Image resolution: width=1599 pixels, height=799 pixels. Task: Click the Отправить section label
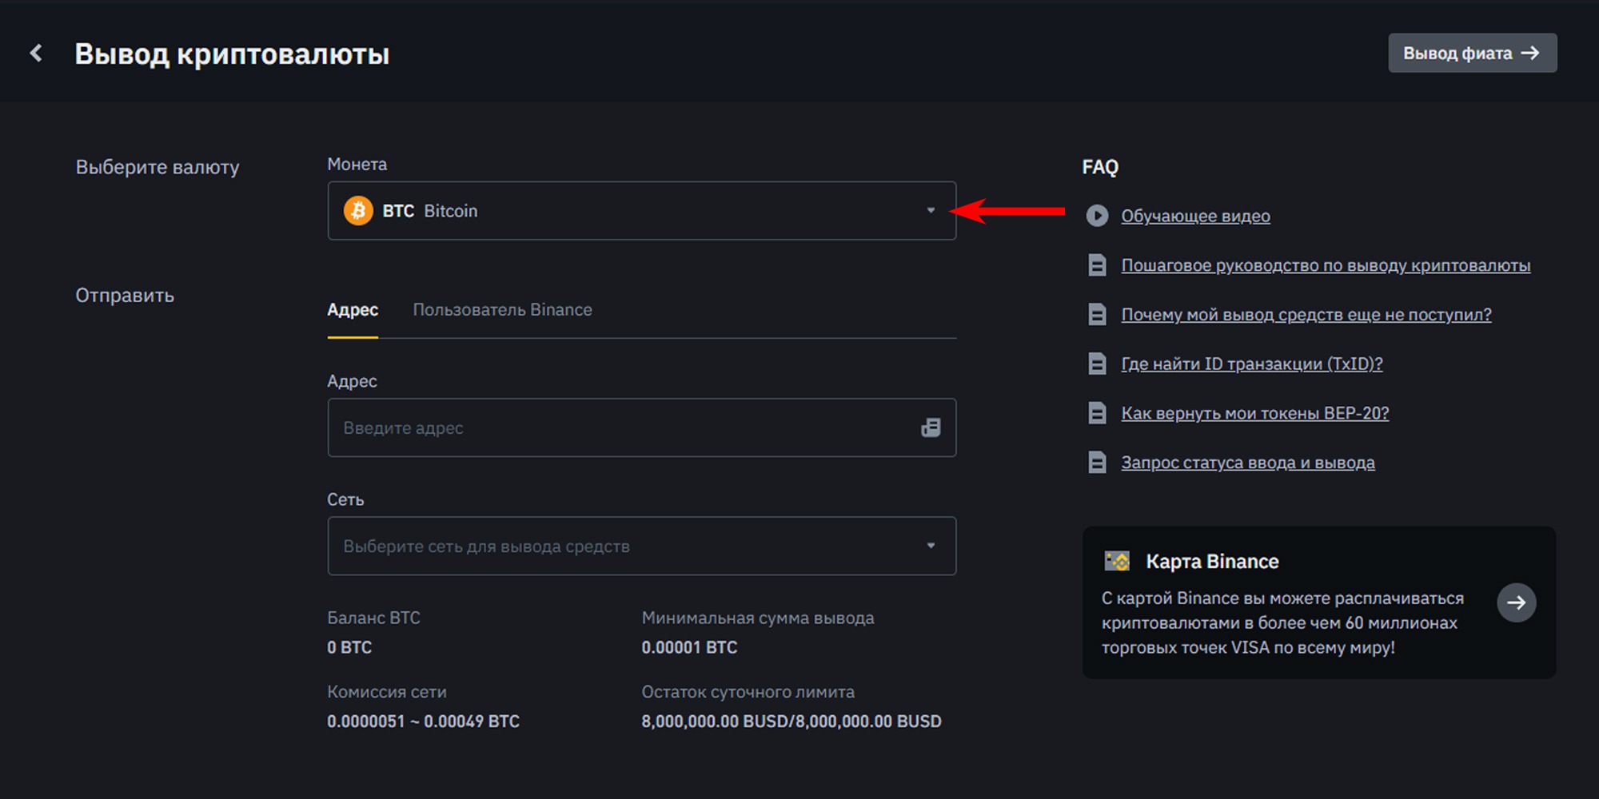125,296
